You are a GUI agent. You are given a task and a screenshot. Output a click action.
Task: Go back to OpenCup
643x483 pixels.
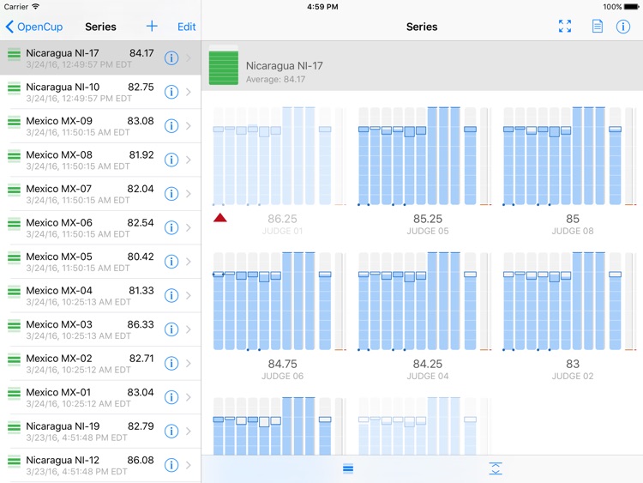pyautogui.click(x=34, y=27)
